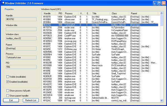Select row with handle #320648
167x106 pixels.
[x=100, y=33]
